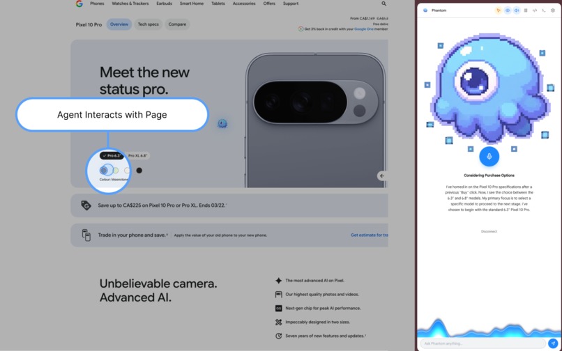Image resolution: width=562 pixels, height=351 pixels.
Task: Send message with the paper plane button
Action: point(553,343)
